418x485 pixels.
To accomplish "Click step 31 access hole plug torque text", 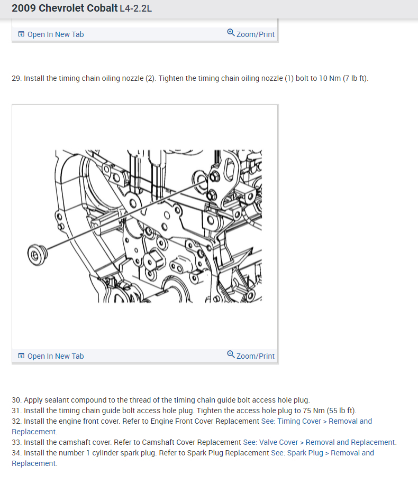I will pyautogui.click(x=184, y=411).
